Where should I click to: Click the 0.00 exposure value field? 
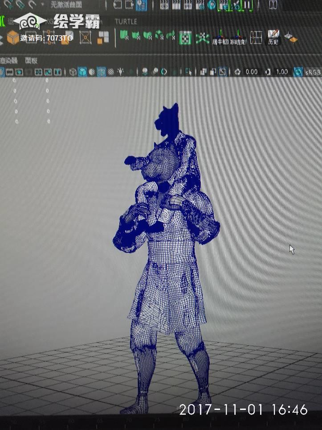point(251,72)
